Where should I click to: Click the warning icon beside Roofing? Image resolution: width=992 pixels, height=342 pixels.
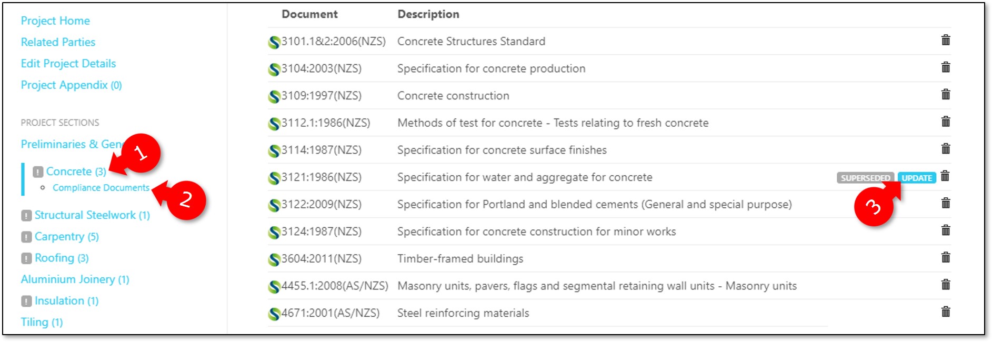click(x=26, y=258)
